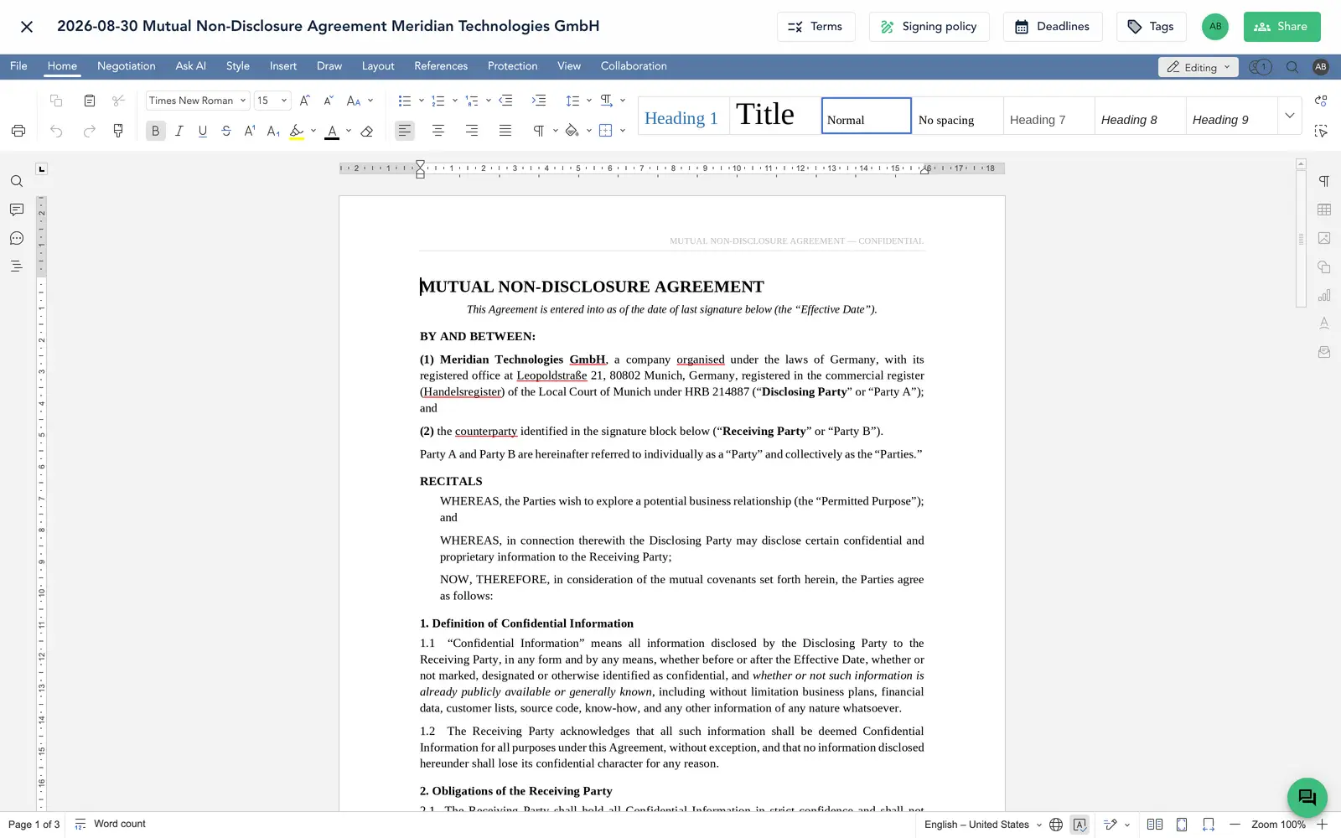Justify the paragraph text
The height and width of the screenshot is (838, 1341).
tap(505, 131)
